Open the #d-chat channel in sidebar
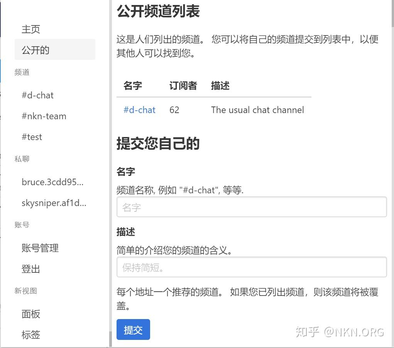Image resolution: width=394 pixels, height=348 pixels. click(x=37, y=95)
